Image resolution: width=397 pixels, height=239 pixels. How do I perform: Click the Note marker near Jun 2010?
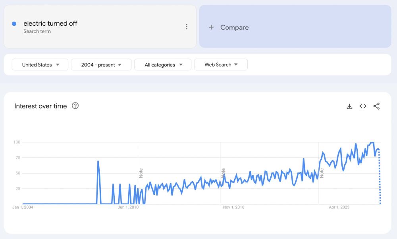point(141,172)
